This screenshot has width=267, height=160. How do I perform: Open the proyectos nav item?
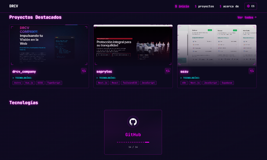point(204,6)
